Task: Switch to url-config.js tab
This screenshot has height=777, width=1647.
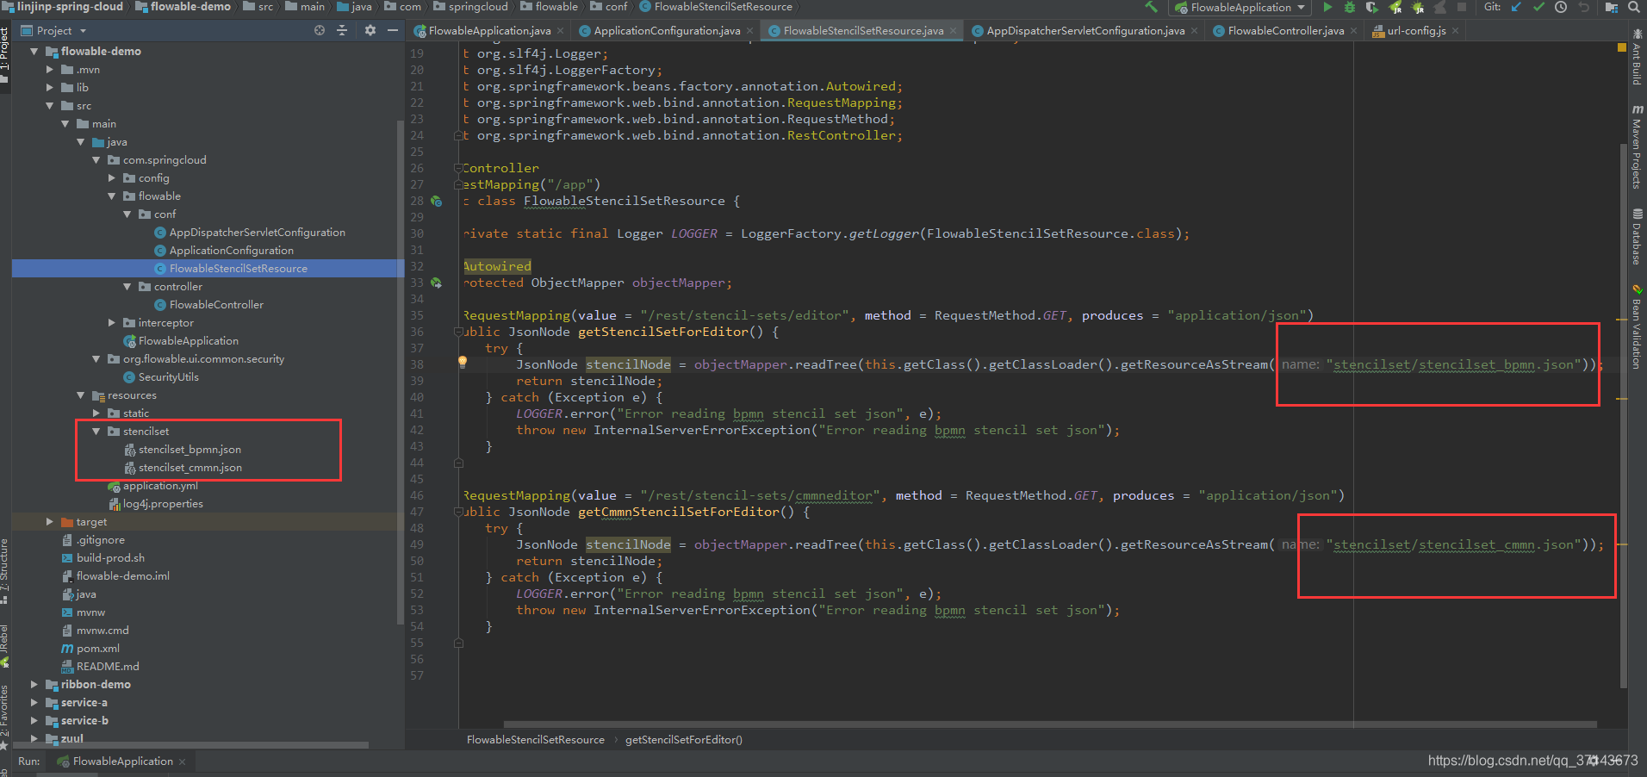Action: click(1416, 31)
